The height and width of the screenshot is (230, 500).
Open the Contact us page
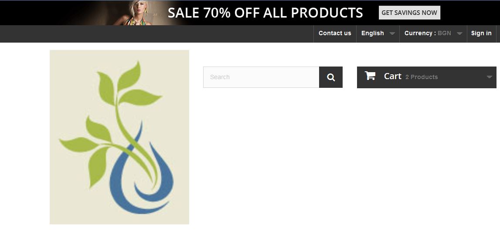tap(335, 33)
